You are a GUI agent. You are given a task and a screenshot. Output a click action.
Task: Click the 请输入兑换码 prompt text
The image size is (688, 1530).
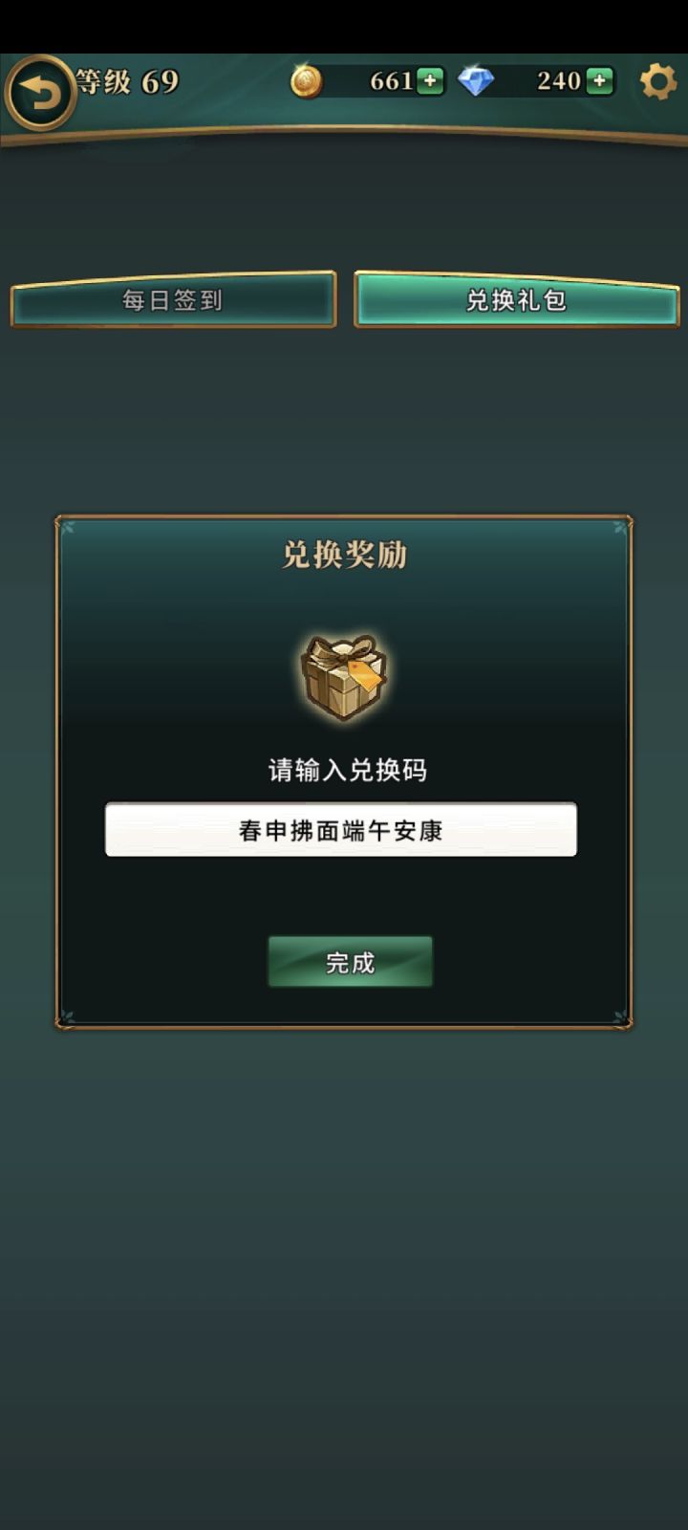(x=348, y=770)
